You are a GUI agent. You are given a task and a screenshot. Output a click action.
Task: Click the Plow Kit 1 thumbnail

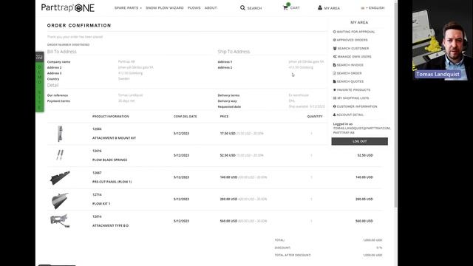pyautogui.click(x=60, y=200)
